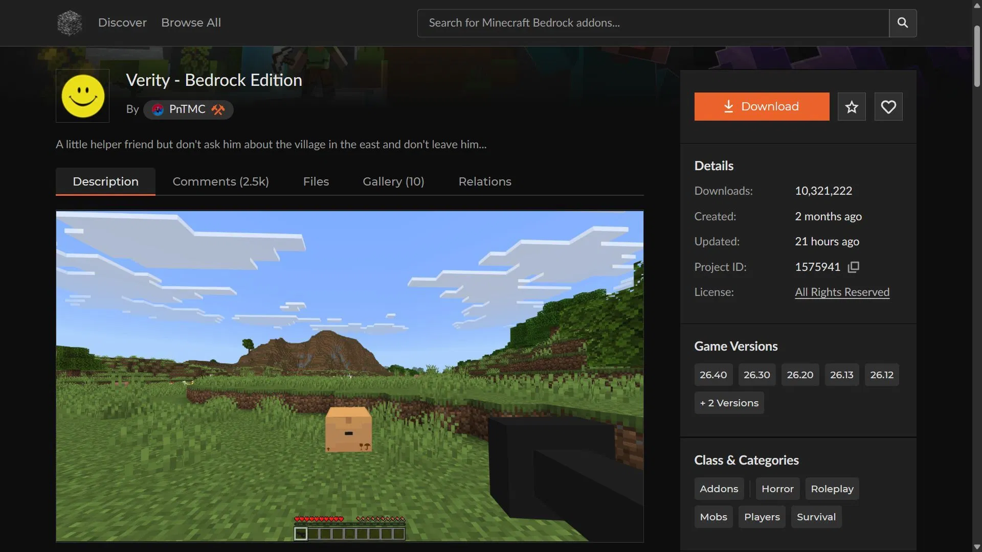Open the Gallery (10) tab
This screenshot has width=982, height=552.
pos(393,181)
